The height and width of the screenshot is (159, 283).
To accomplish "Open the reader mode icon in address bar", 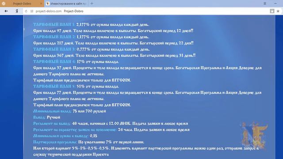I will pyautogui.click(x=272, y=11).
